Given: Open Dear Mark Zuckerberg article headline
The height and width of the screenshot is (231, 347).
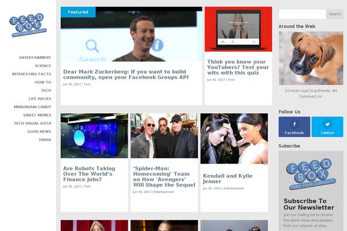Looking at the screenshot, I should tap(126, 74).
